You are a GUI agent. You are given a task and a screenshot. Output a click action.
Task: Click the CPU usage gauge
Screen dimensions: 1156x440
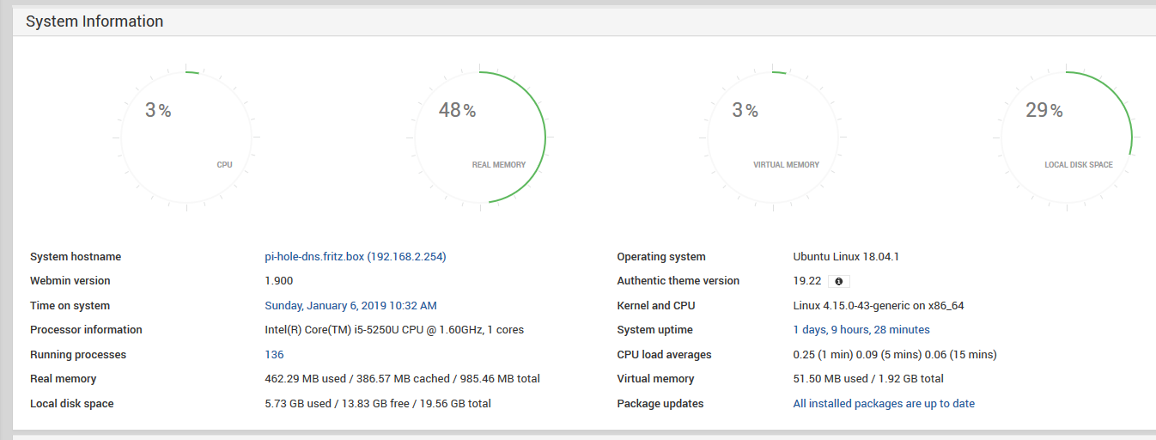[188, 137]
